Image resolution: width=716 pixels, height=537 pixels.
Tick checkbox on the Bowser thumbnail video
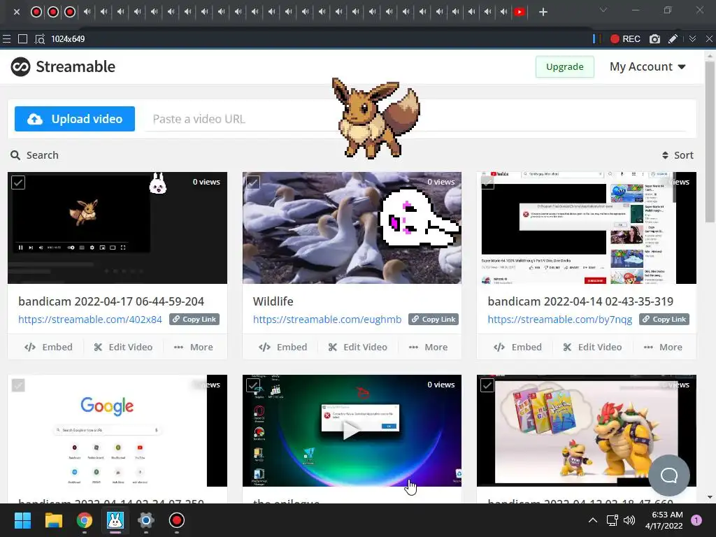coord(487,385)
